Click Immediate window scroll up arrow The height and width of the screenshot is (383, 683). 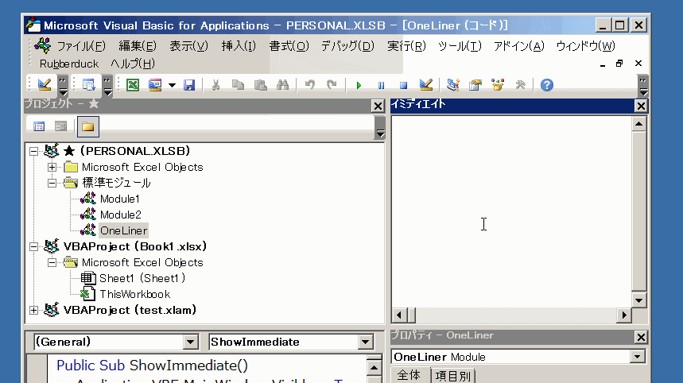(638, 124)
